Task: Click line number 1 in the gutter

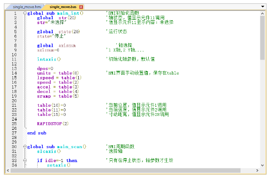Action: point(15,13)
